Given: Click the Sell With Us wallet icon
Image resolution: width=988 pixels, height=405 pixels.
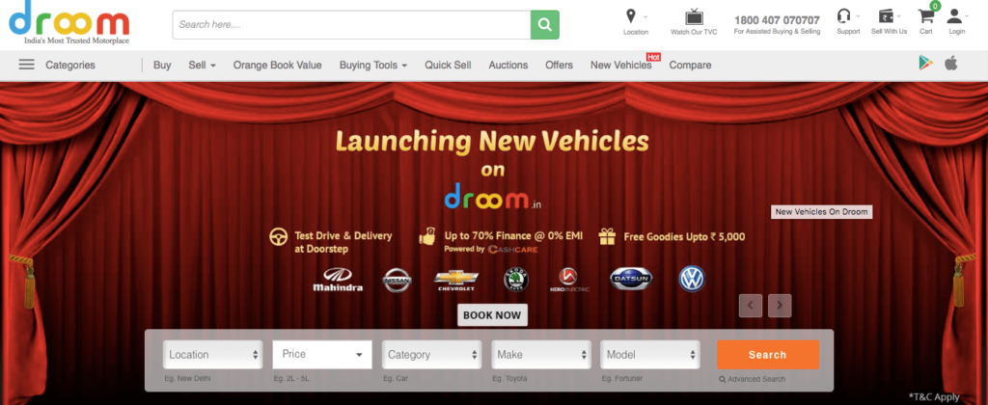Looking at the screenshot, I should [x=887, y=16].
